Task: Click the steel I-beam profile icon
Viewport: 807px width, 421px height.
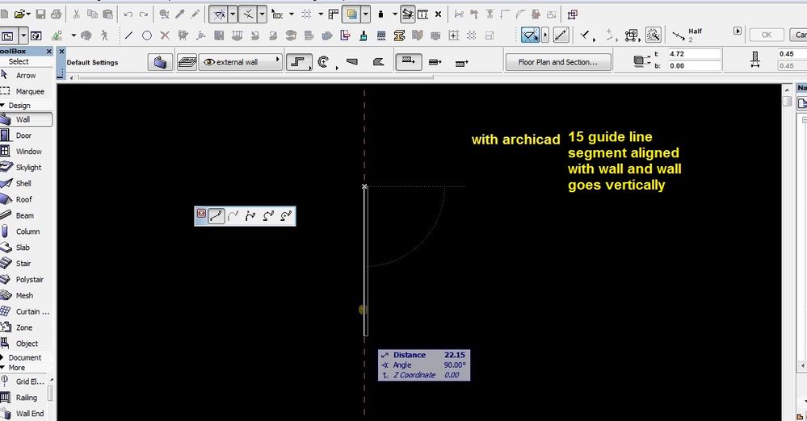Action: (399, 35)
